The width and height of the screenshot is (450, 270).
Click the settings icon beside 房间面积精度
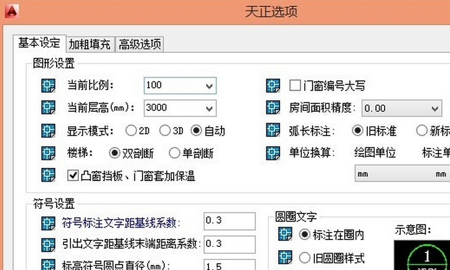(x=273, y=108)
